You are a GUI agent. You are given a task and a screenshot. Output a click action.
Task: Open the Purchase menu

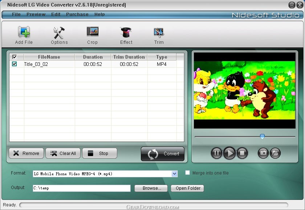point(77,14)
